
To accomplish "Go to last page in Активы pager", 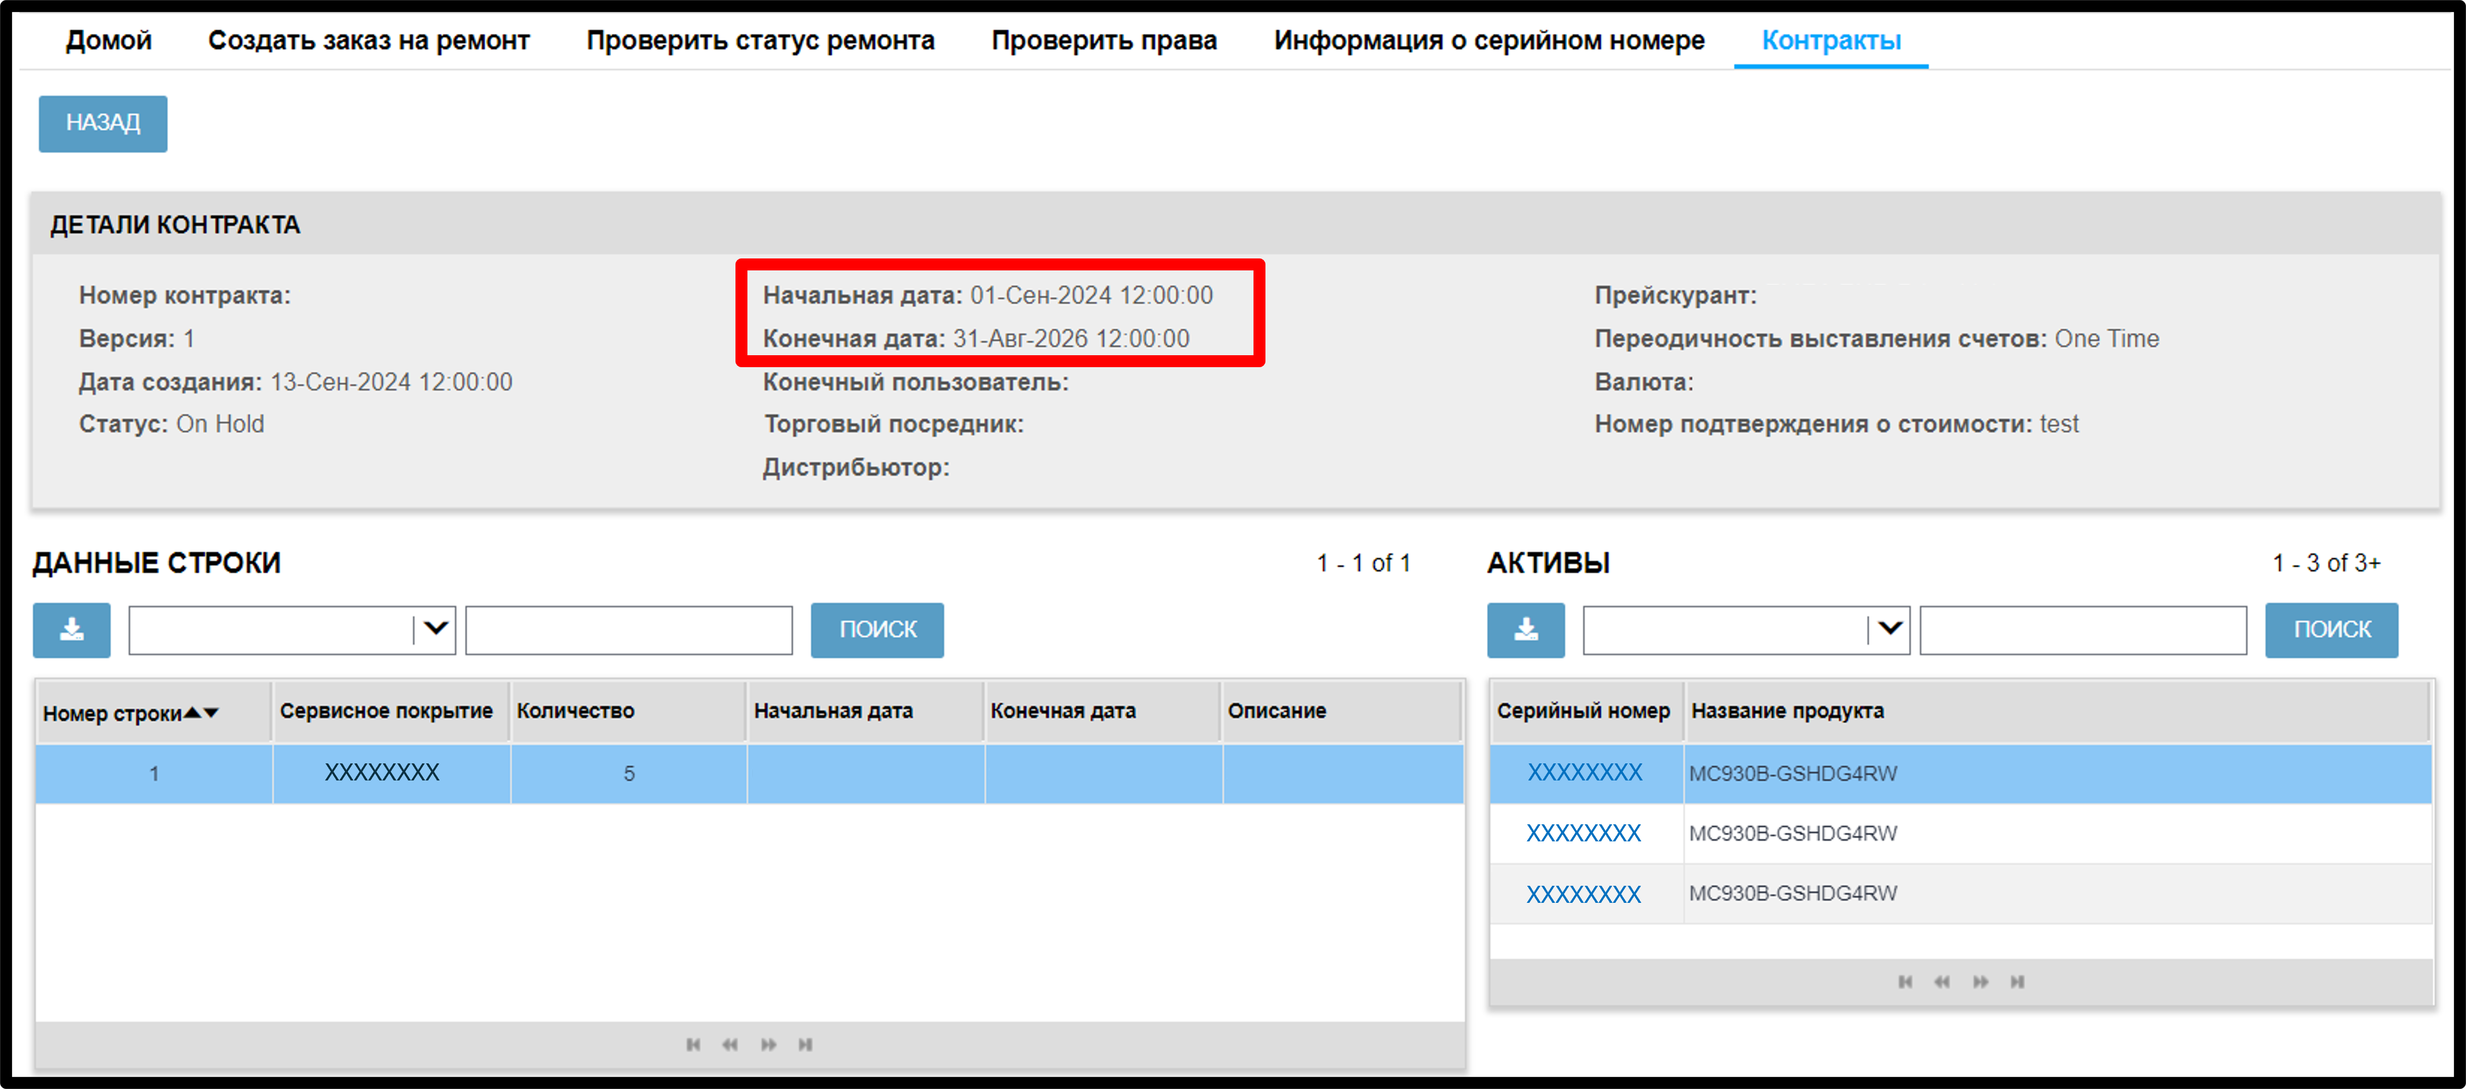I will click(x=2018, y=982).
